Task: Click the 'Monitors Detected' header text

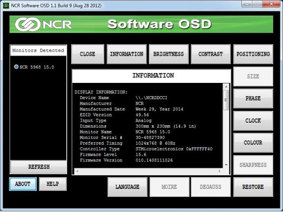Action: tap(38, 51)
